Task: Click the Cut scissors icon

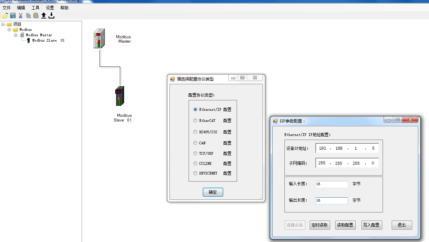Action: (21, 15)
